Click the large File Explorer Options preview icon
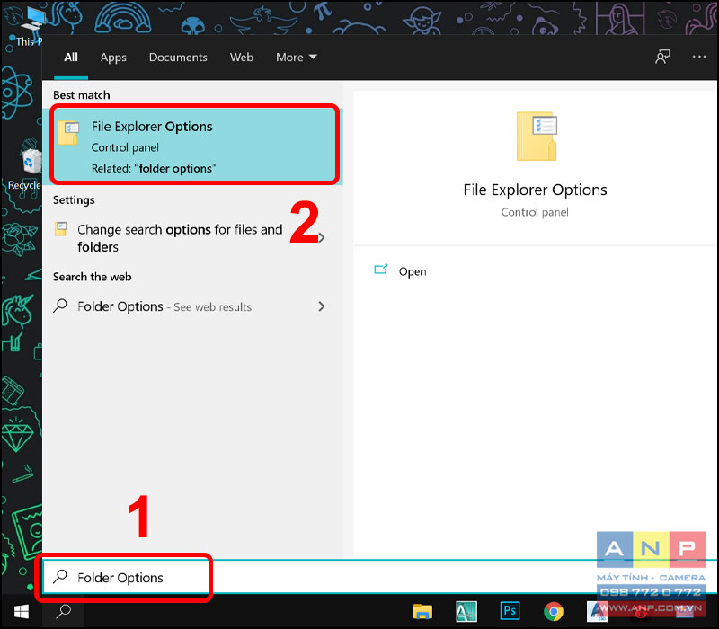Image resolution: width=719 pixels, height=629 pixels. (x=537, y=137)
